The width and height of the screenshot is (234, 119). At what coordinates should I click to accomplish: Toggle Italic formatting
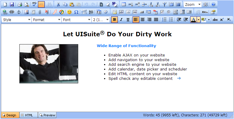click(x=121, y=20)
